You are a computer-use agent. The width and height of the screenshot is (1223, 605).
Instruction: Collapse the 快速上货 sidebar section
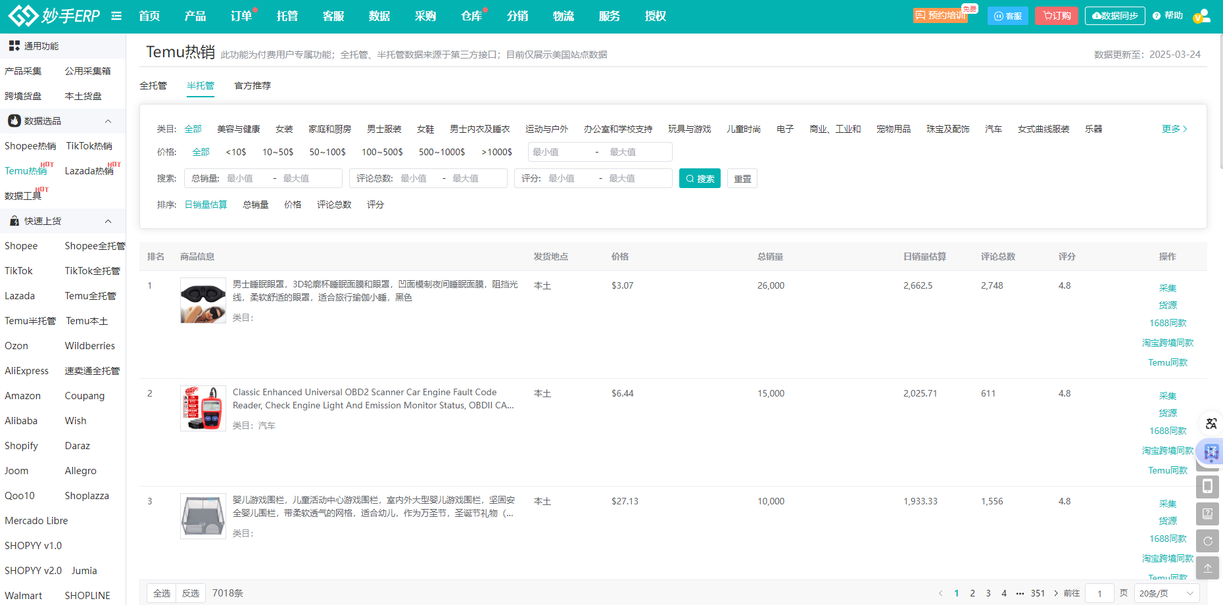(108, 221)
